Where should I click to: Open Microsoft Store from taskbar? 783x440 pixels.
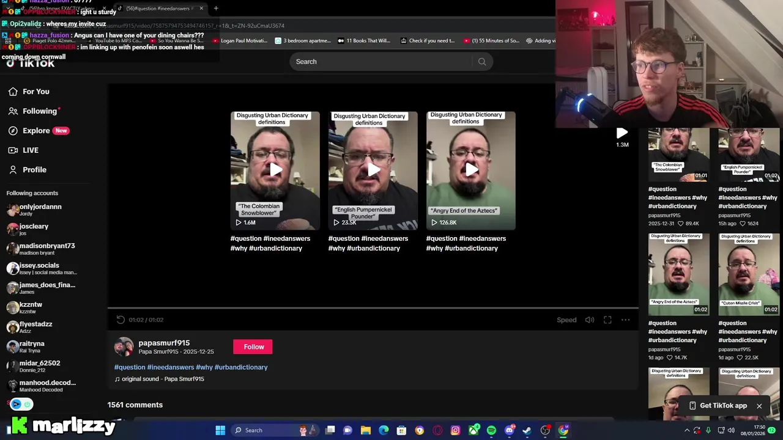401,430
